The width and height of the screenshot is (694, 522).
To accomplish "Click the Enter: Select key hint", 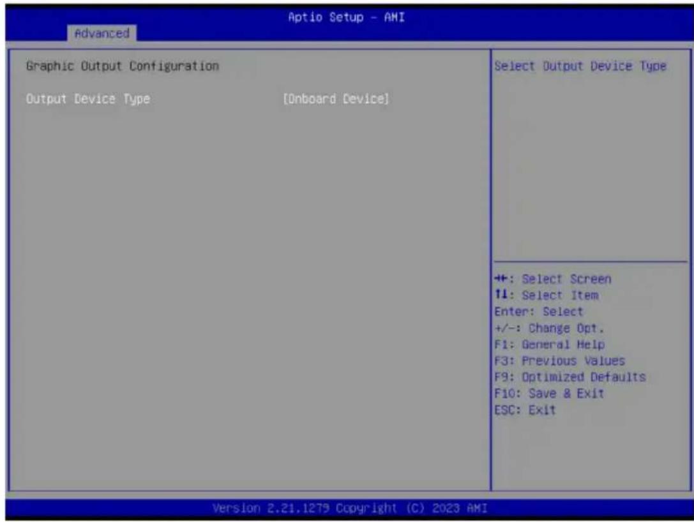I will tap(539, 311).
